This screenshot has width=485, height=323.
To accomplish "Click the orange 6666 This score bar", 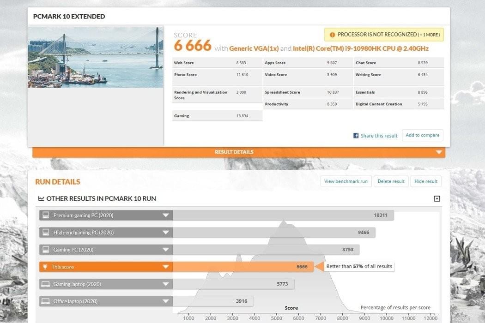I will 243,267.
